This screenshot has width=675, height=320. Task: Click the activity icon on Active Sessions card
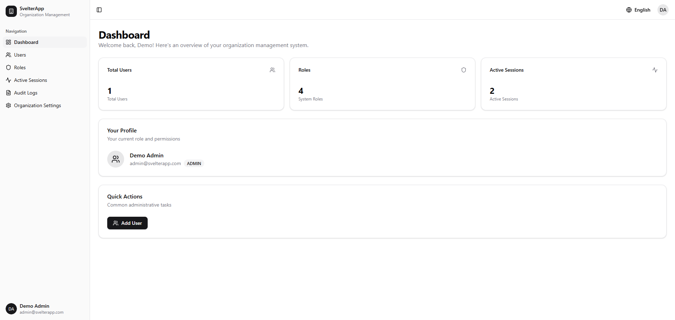[655, 70]
